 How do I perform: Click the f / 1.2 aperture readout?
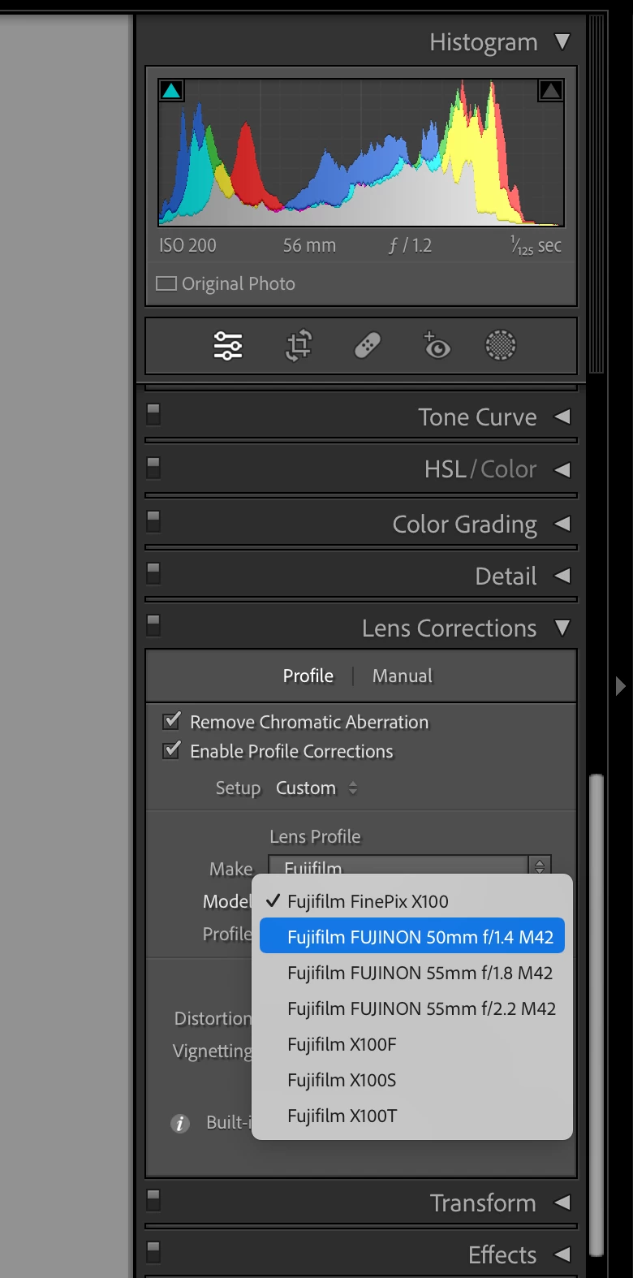(410, 245)
